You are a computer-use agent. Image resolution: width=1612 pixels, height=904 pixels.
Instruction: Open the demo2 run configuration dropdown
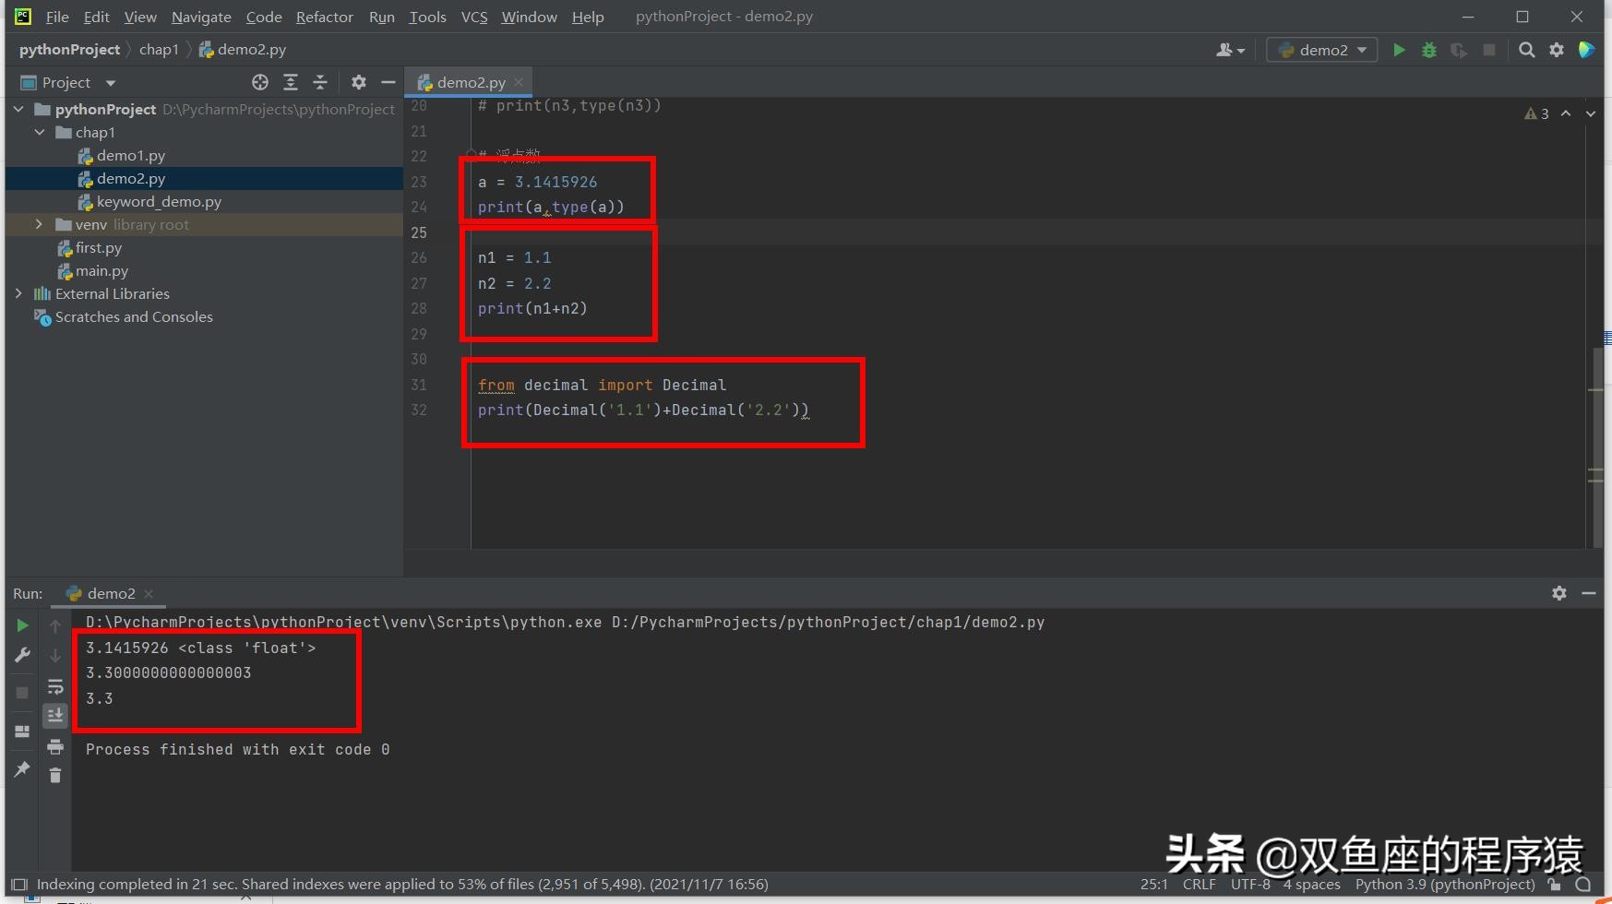click(x=1321, y=50)
